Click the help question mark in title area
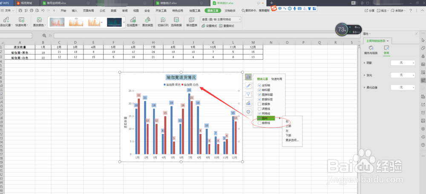This screenshot has width=426, height=194. (x=411, y=11)
